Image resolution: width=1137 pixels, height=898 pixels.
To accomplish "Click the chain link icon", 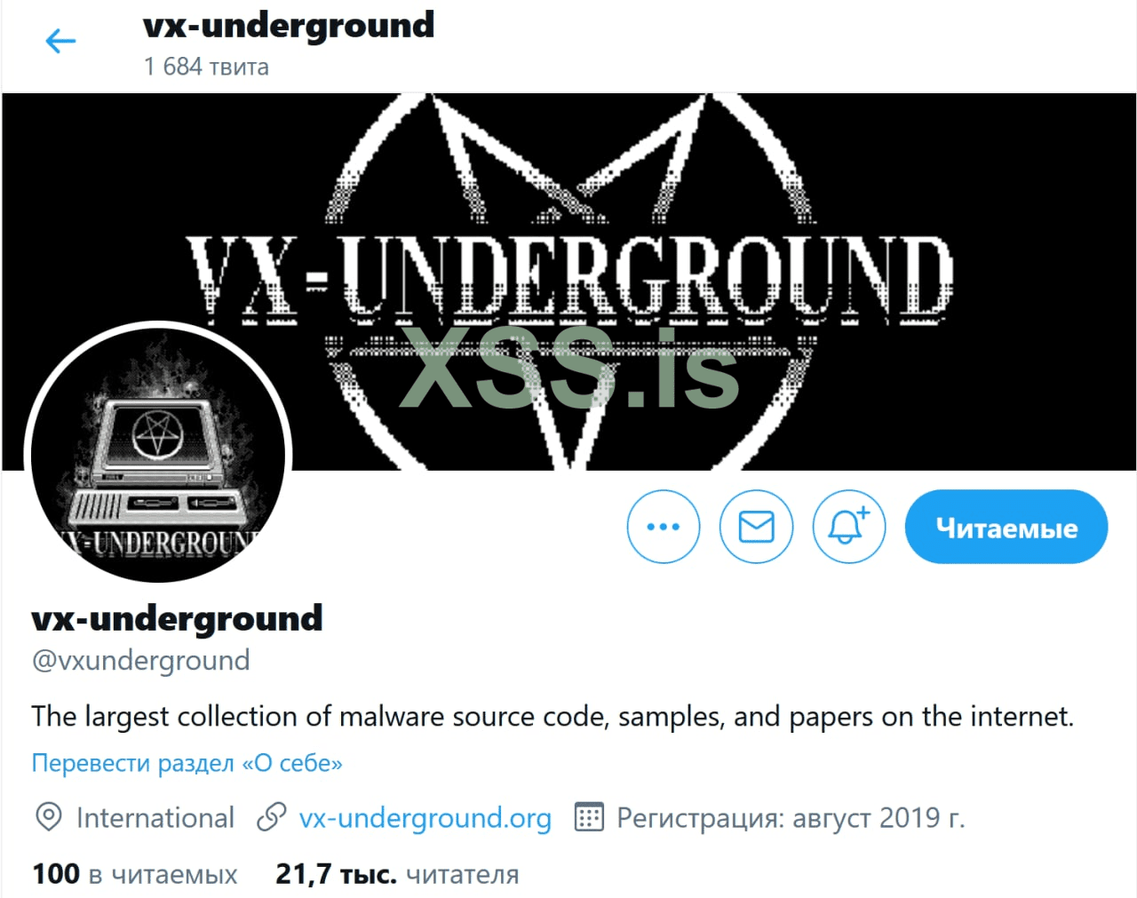I will 271,817.
